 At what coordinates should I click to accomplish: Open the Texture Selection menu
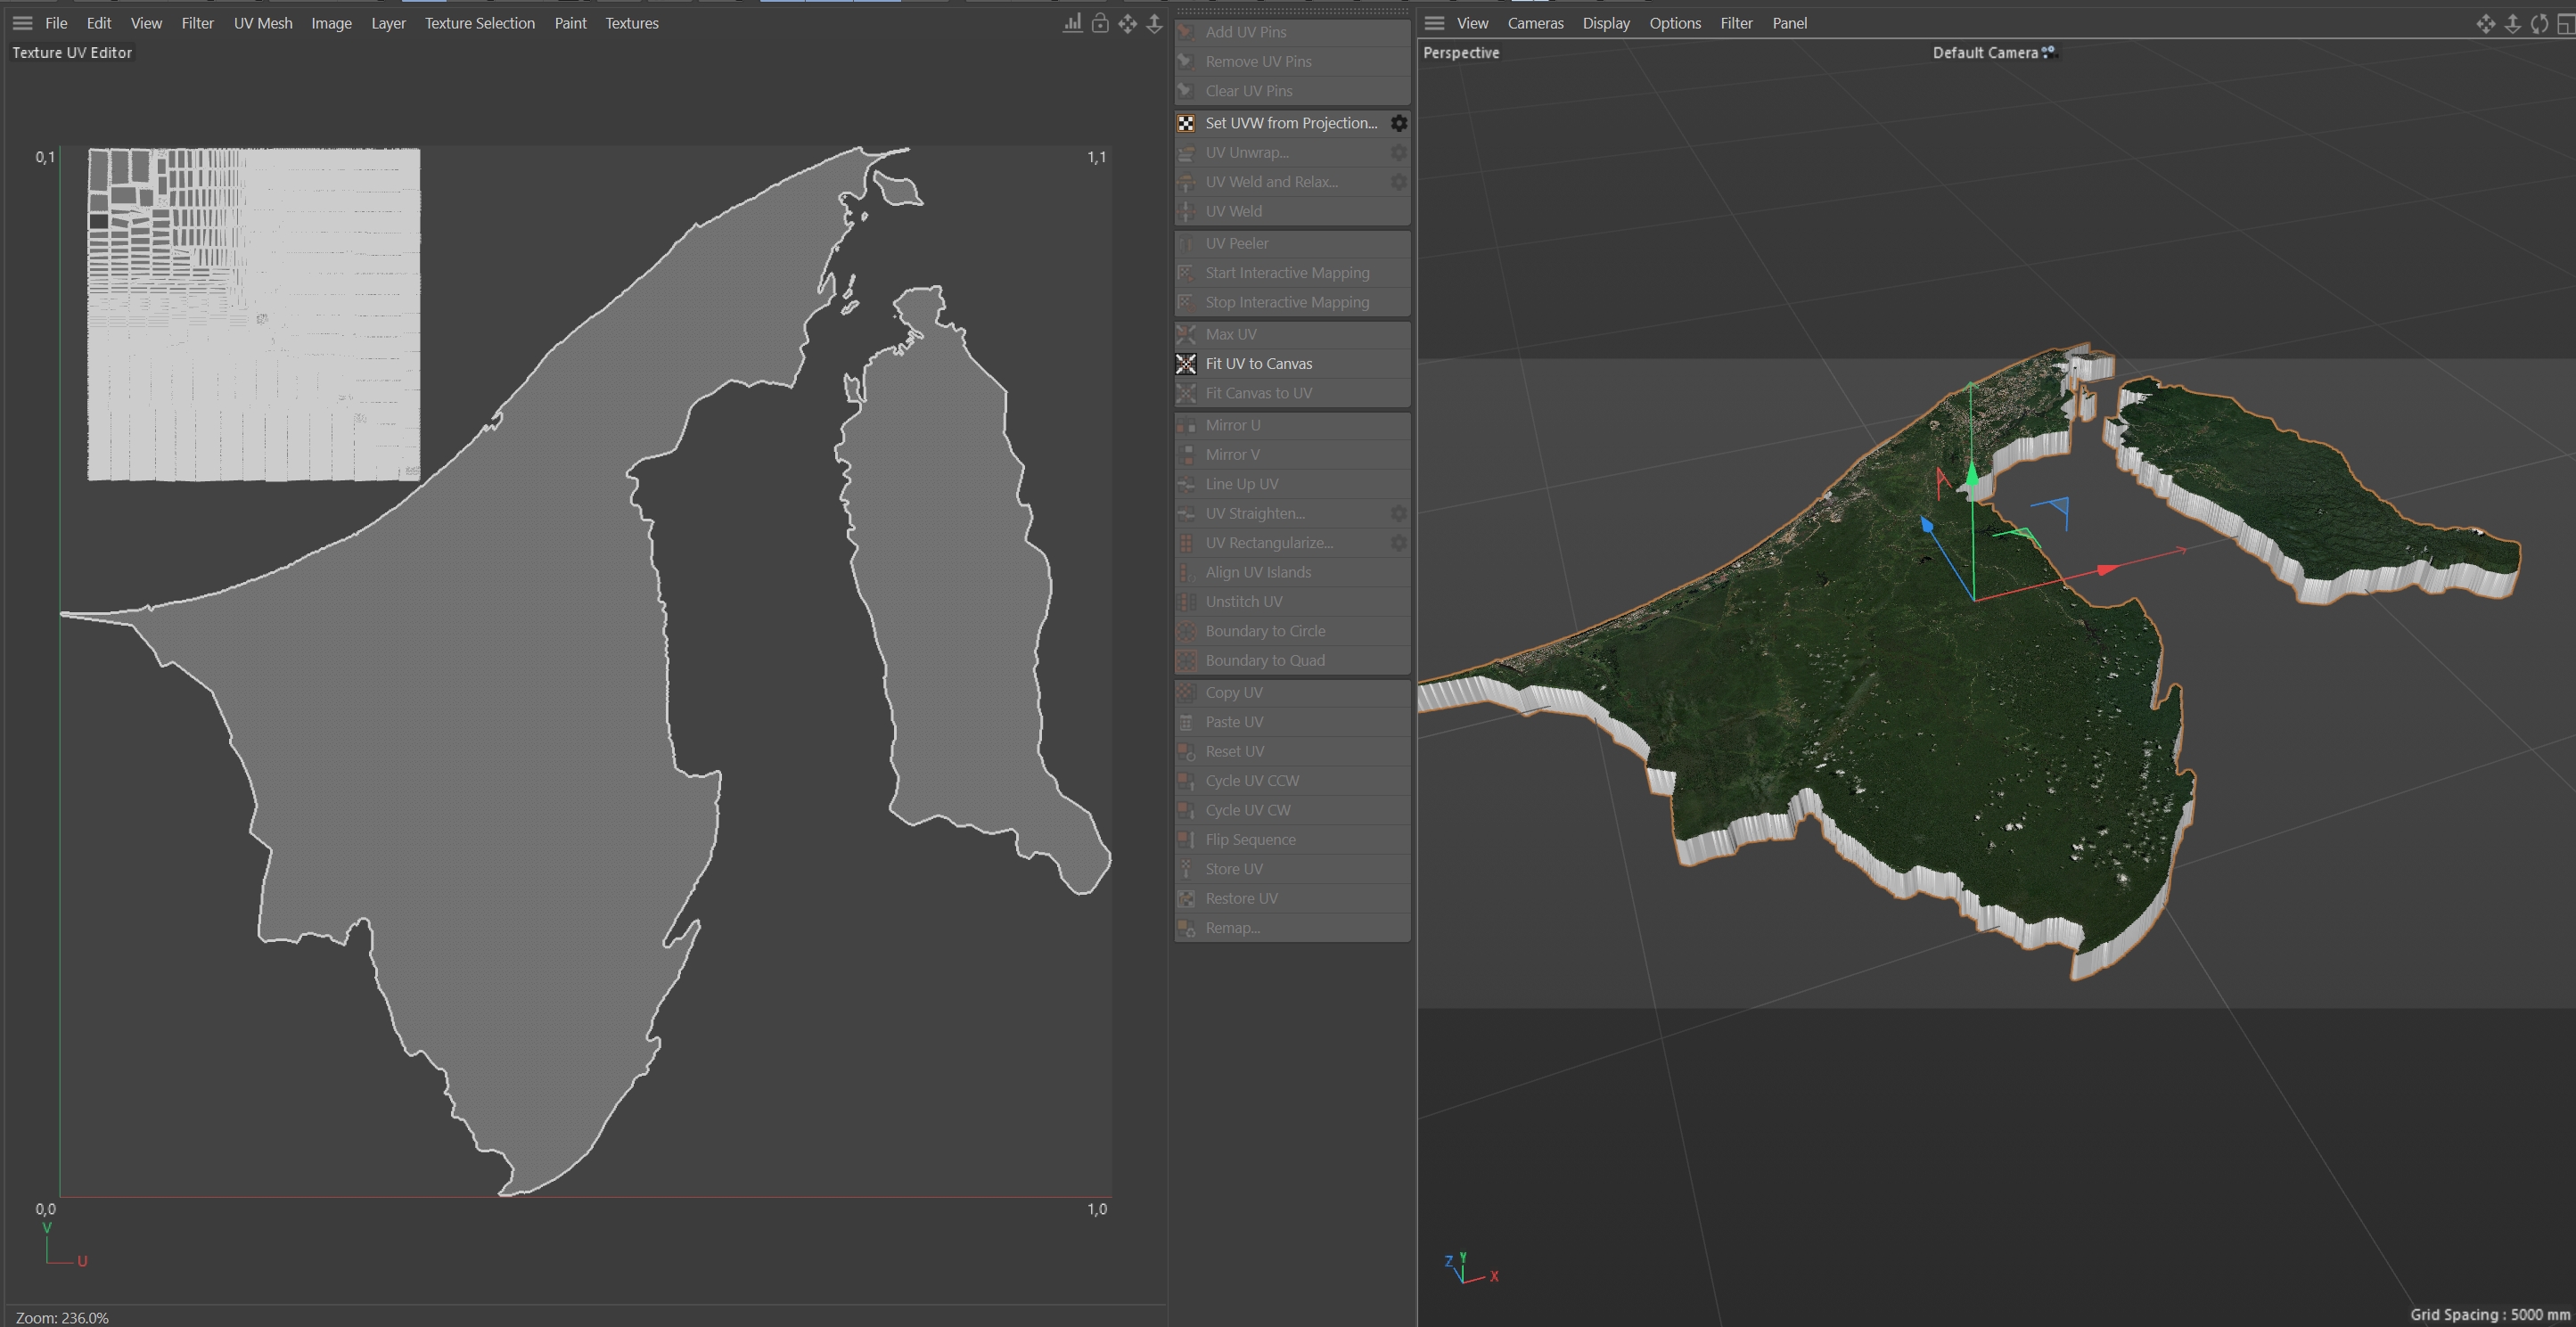coord(479,23)
